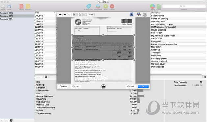The width and height of the screenshot is (207, 122).
Task: Click the General Expenses amount bar
Action: (141, 96)
